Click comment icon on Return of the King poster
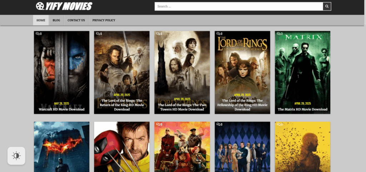The height and width of the screenshot is (172, 366). pyautogui.click(x=98, y=34)
